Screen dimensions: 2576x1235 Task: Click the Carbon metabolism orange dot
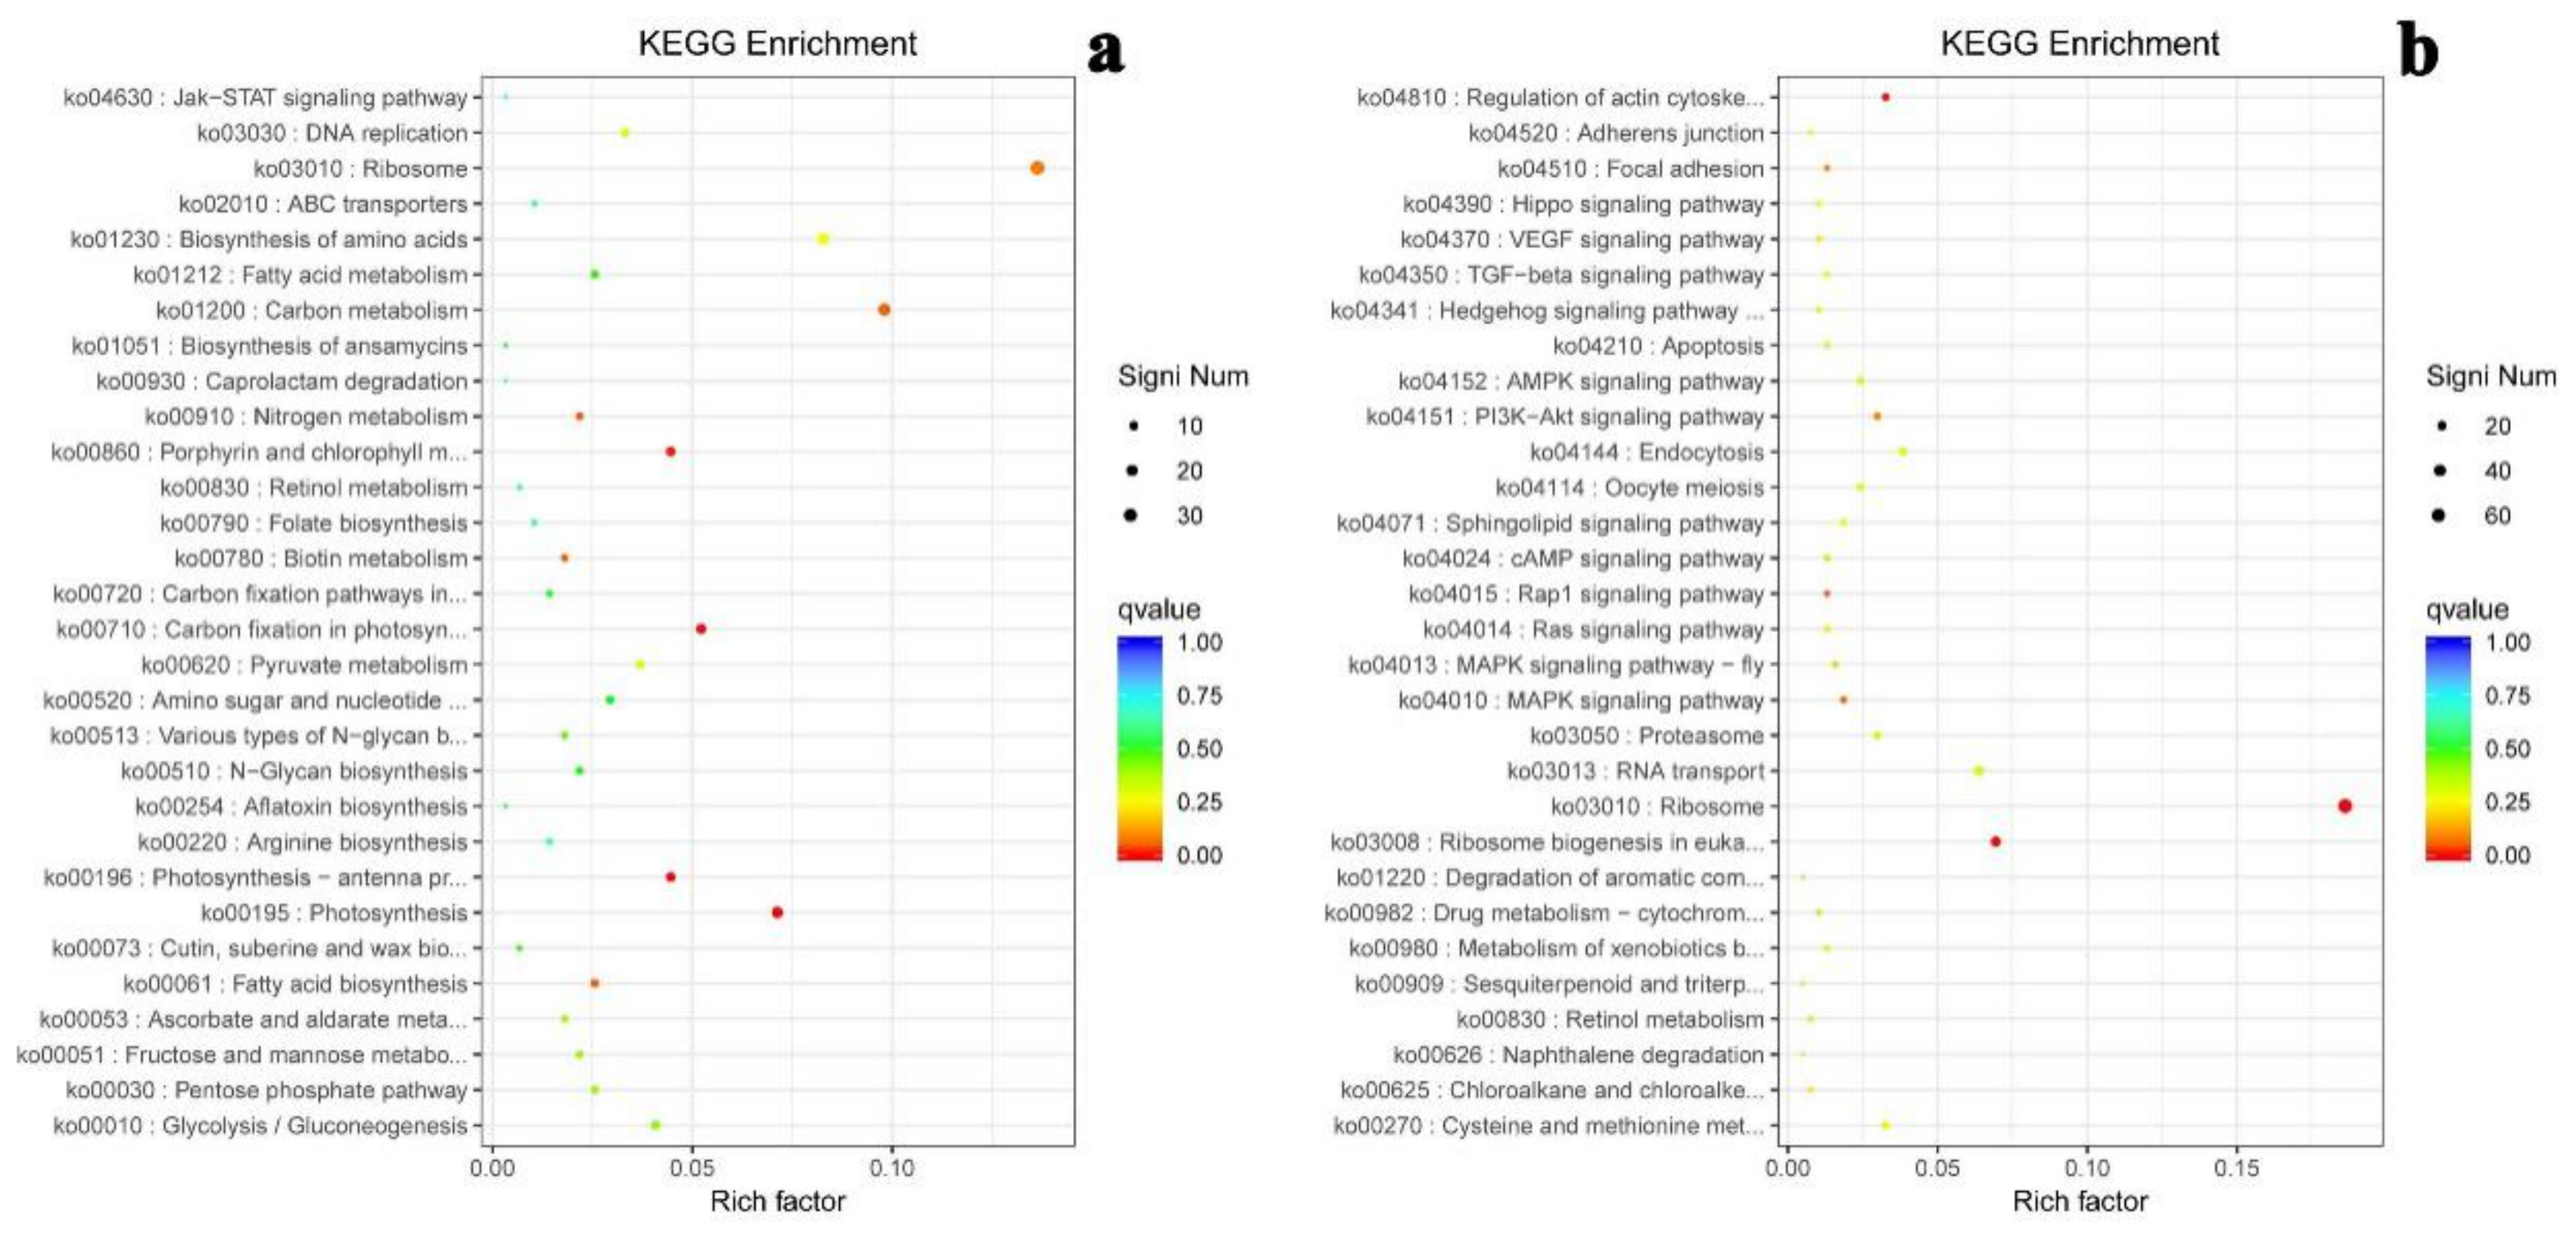coord(883,310)
